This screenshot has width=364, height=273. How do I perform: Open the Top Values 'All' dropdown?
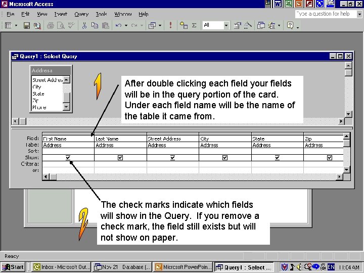(x=226, y=25)
